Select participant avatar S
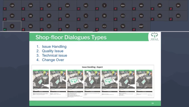 (104, 6)
